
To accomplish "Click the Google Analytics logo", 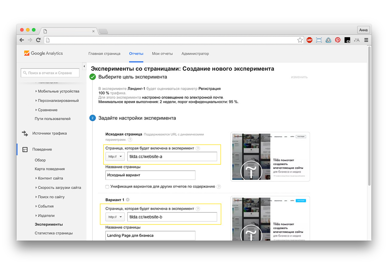I will point(43,53).
